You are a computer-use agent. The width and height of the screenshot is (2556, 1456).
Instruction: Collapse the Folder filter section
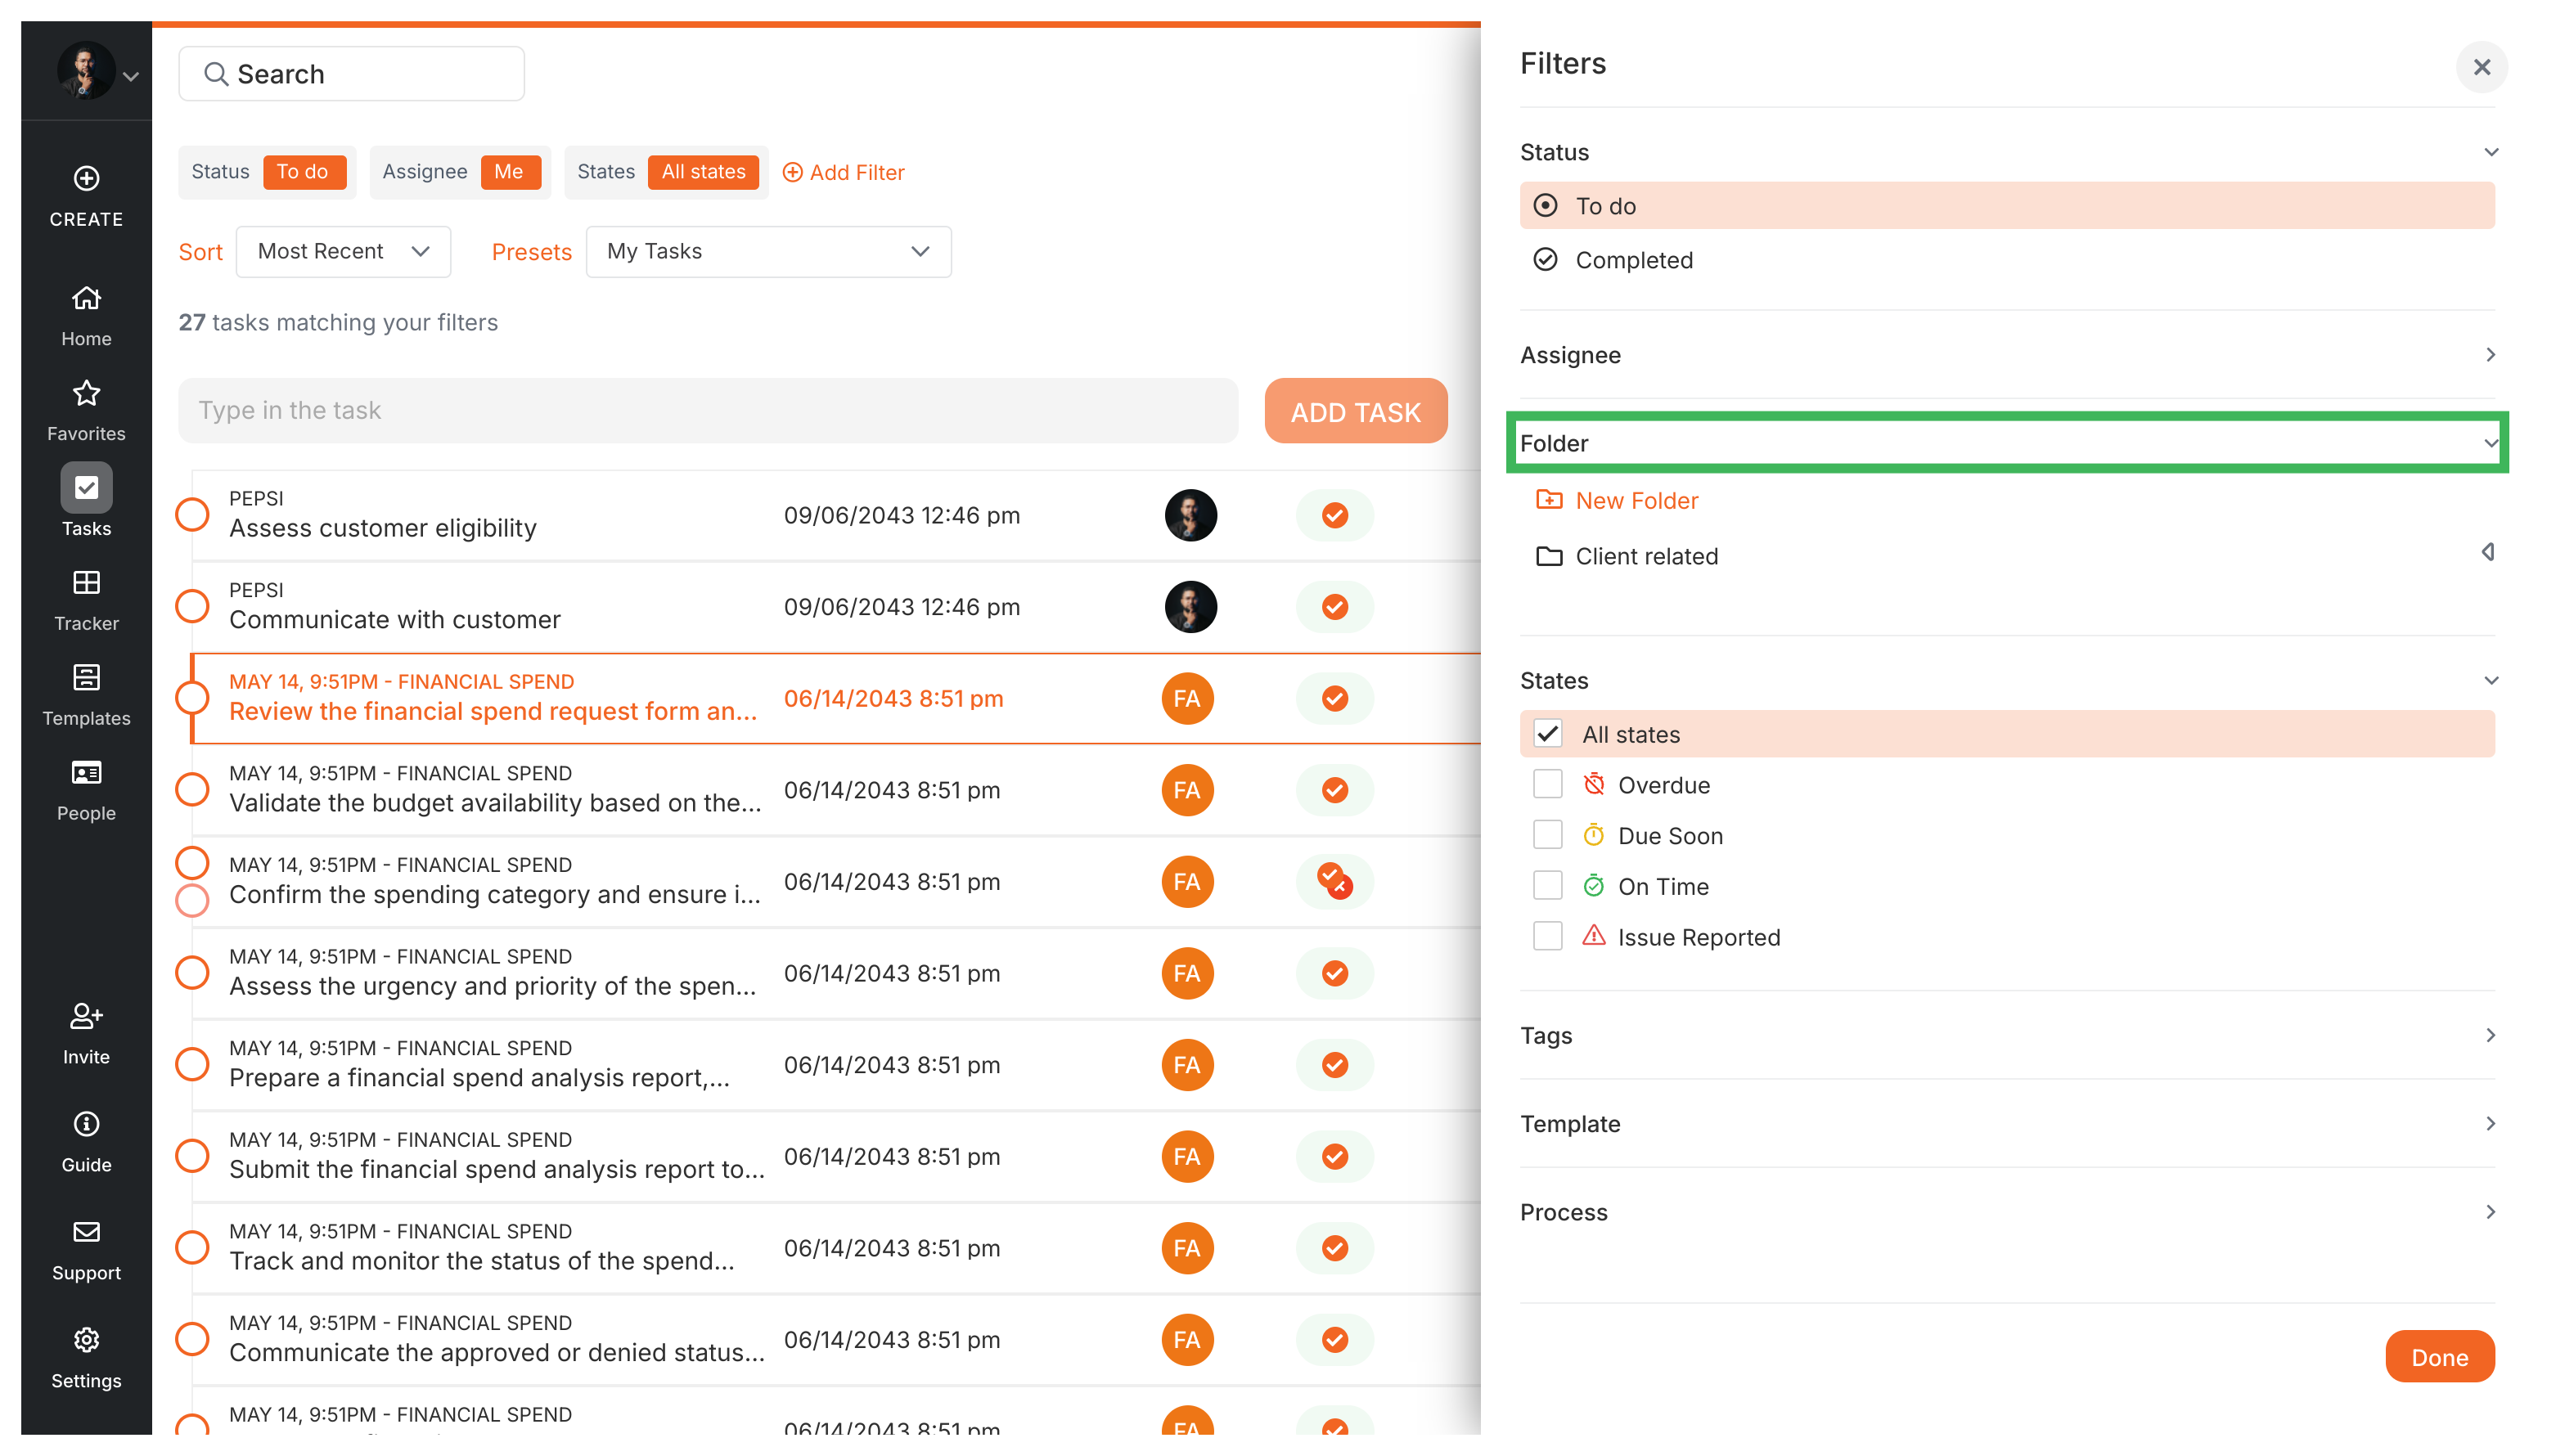(2490, 443)
